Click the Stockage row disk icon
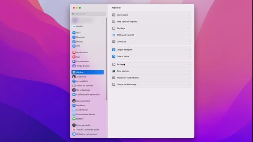 pyautogui.click(x=114, y=28)
